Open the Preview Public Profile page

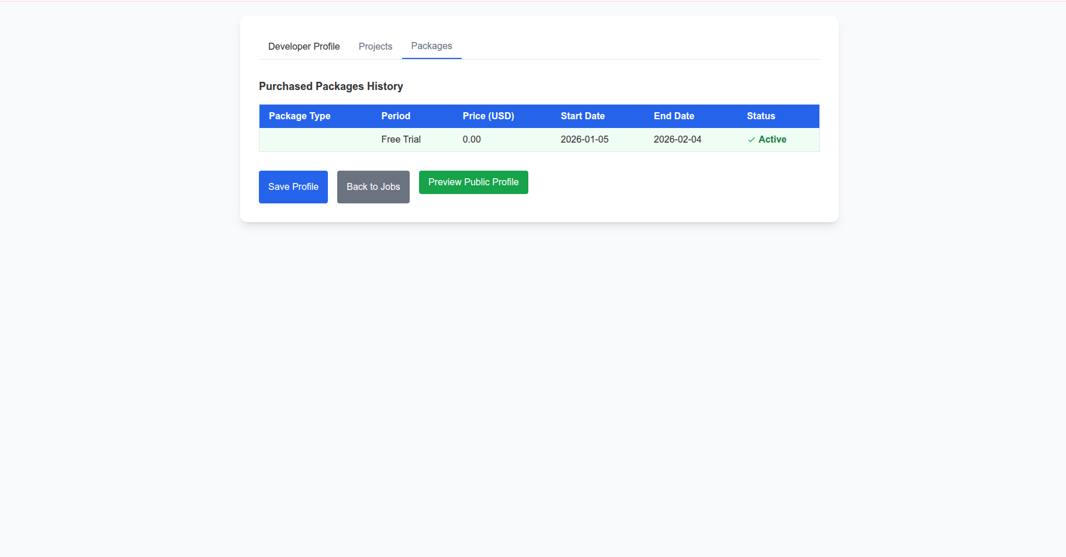(473, 182)
